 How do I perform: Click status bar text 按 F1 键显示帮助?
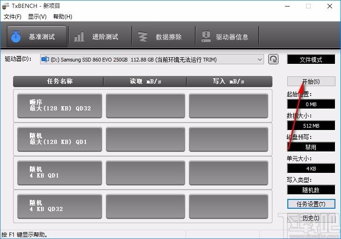pyautogui.click(x=24, y=235)
